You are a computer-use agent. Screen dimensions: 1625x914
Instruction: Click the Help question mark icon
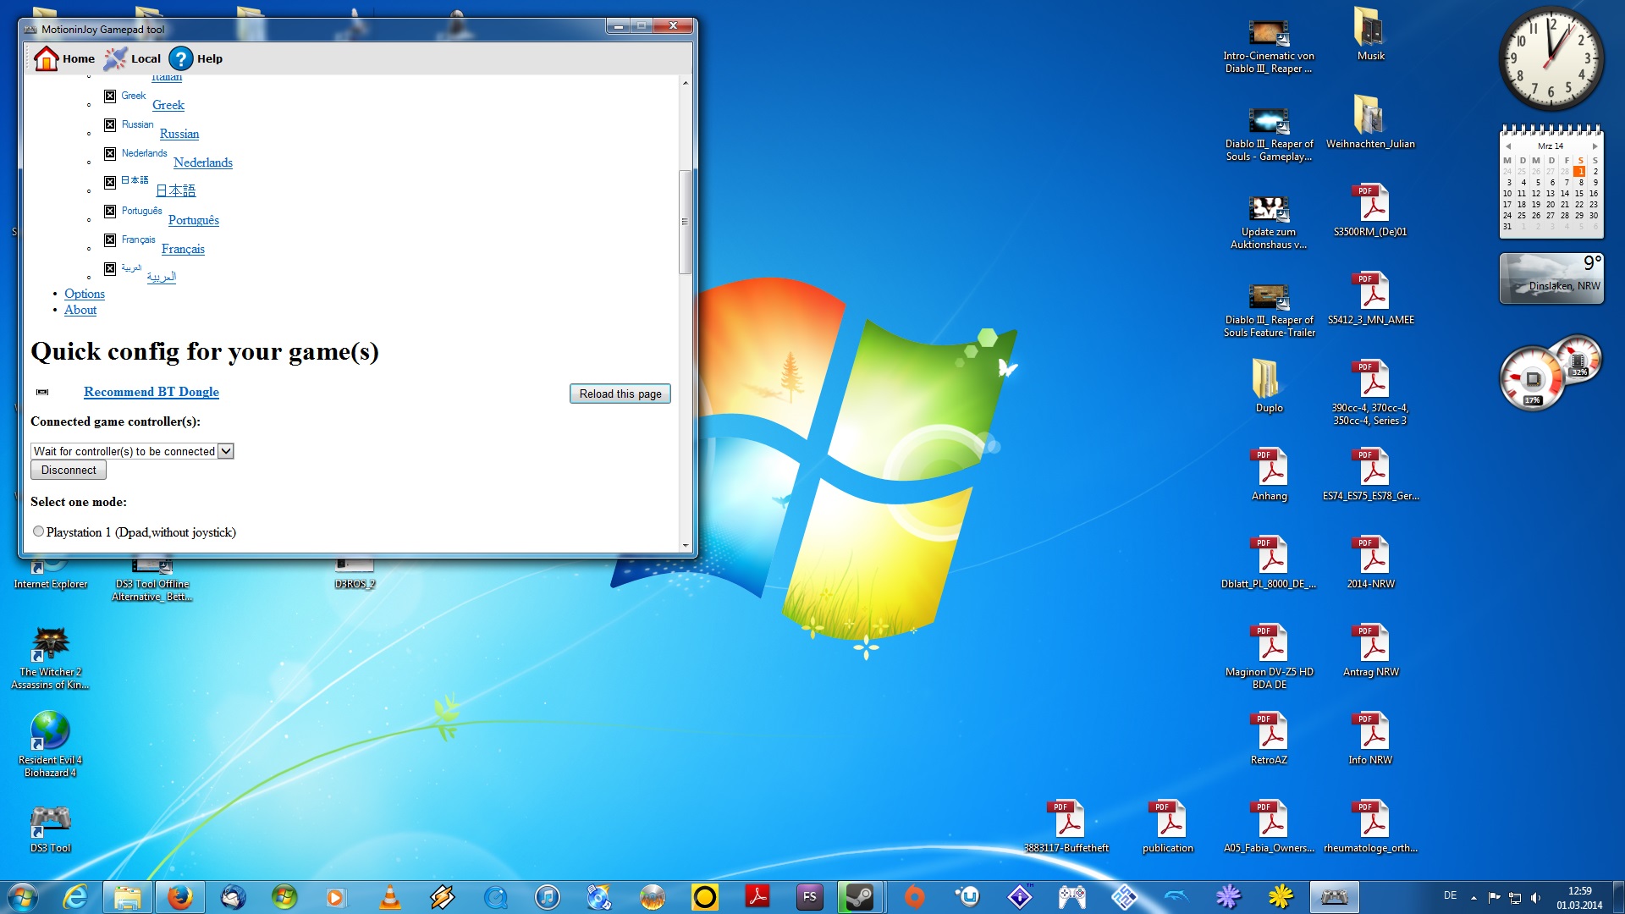pyautogui.click(x=180, y=58)
